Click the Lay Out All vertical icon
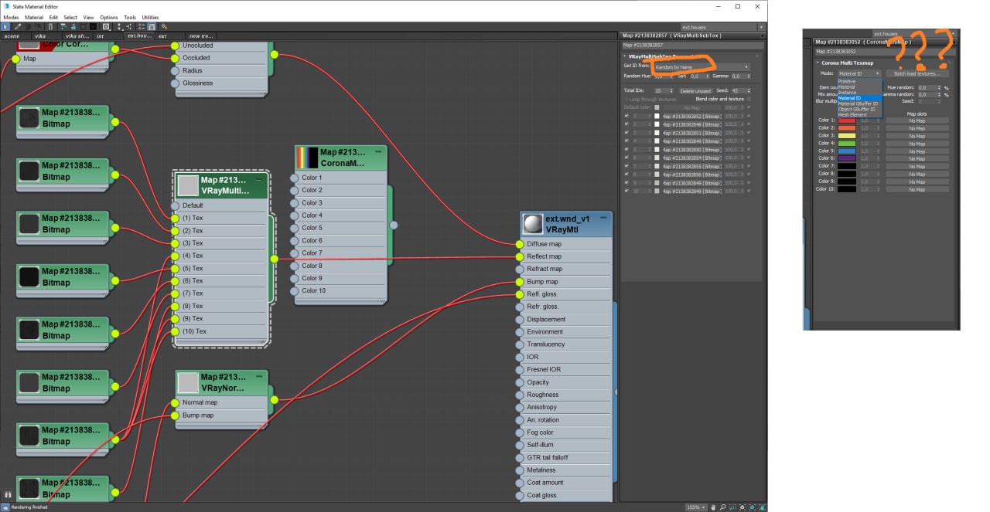The height and width of the screenshot is (512, 990). click(x=119, y=26)
